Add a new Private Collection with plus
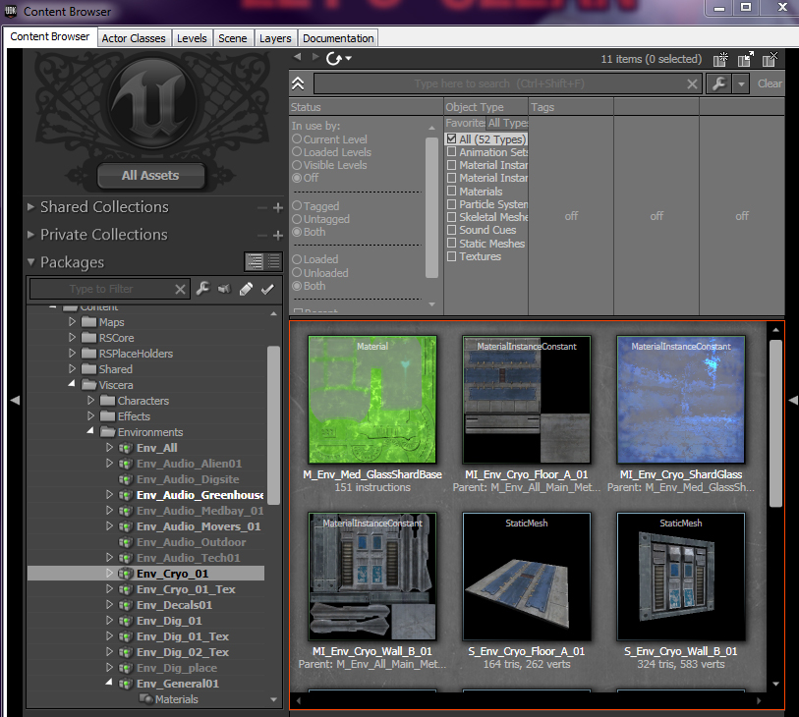Image resolution: width=799 pixels, height=717 pixels. (278, 236)
